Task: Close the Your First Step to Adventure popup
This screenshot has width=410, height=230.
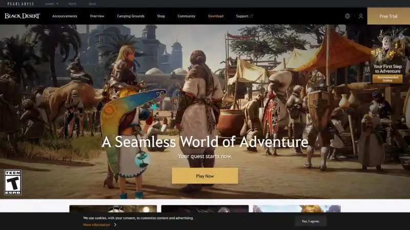Action: coord(402,37)
